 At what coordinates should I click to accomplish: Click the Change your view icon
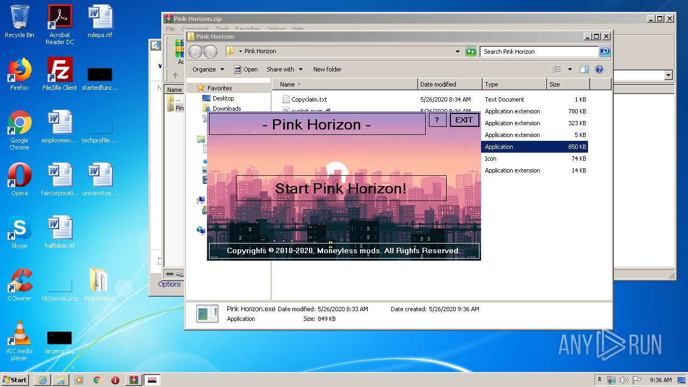(557, 69)
